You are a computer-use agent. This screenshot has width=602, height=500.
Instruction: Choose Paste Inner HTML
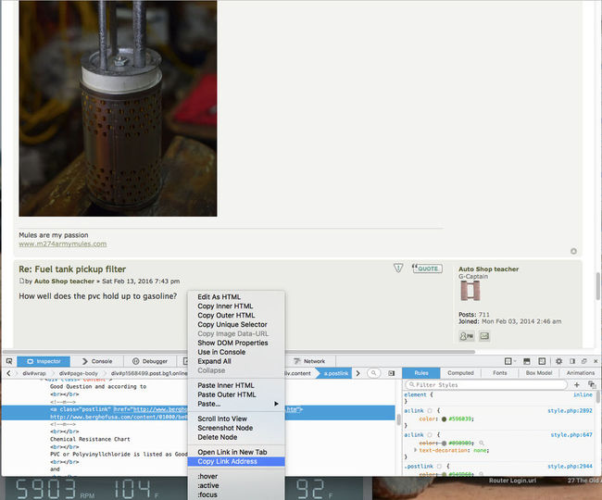point(236,386)
